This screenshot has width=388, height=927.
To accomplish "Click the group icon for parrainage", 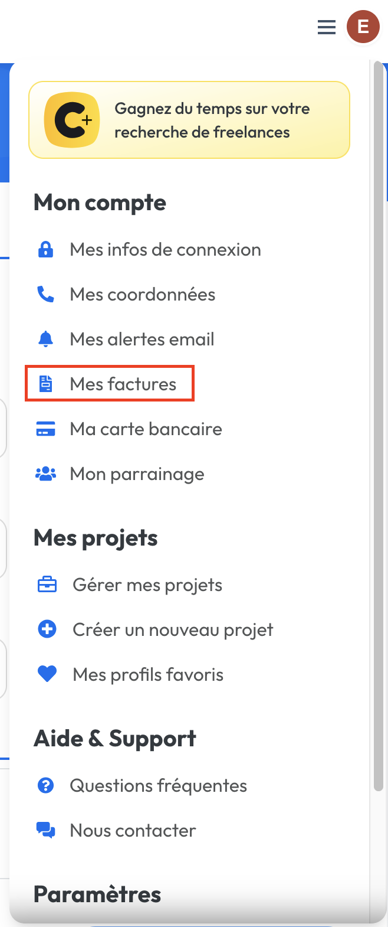I will click(45, 474).
